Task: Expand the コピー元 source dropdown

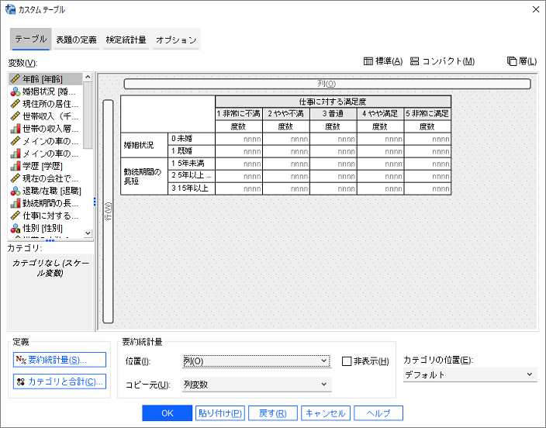Action: [257, 385]
